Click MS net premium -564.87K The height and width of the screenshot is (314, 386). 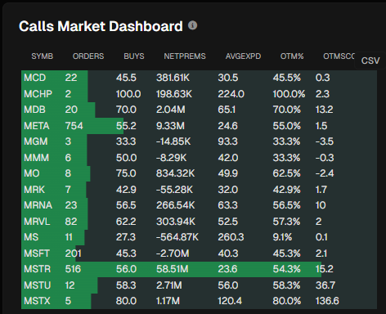pyautogui.click(x=177, y=237)
